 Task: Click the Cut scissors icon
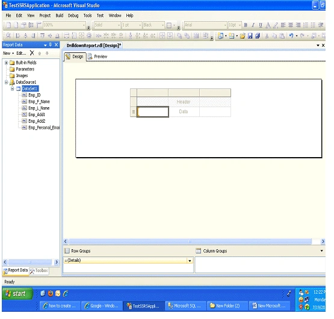[x=267, y=36]
